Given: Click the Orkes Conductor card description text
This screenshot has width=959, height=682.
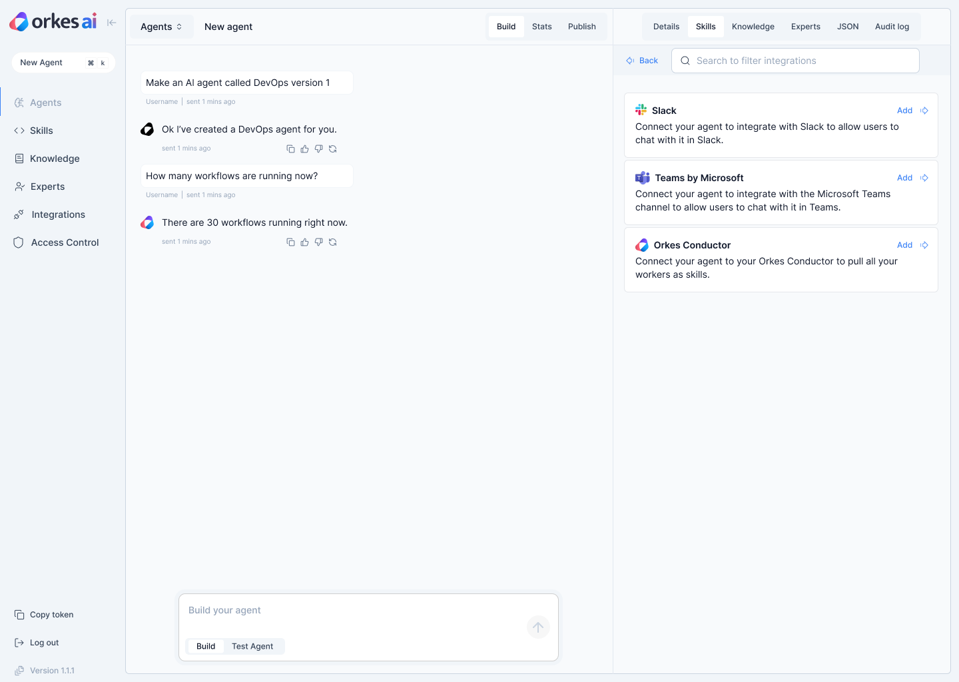Looking at the screenshot, I should pyautogui.click(x=767, y=268).
